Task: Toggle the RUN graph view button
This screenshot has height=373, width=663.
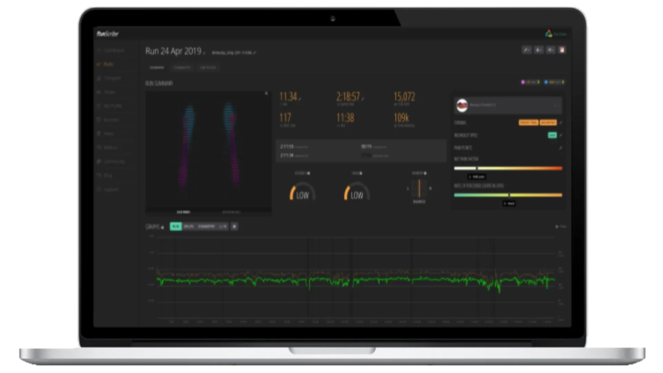Action: point(176,227)
